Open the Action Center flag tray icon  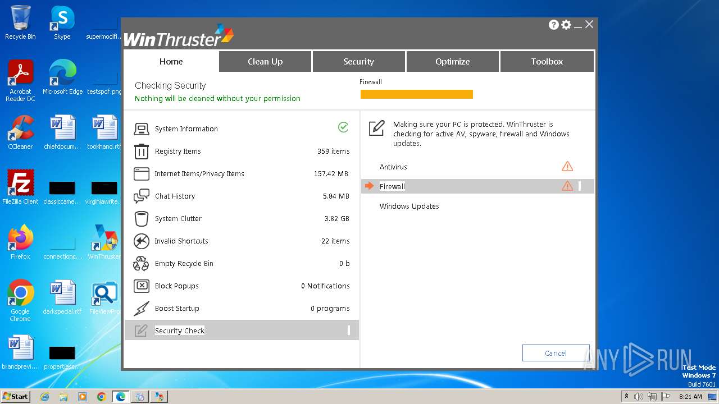pos(666,397)
